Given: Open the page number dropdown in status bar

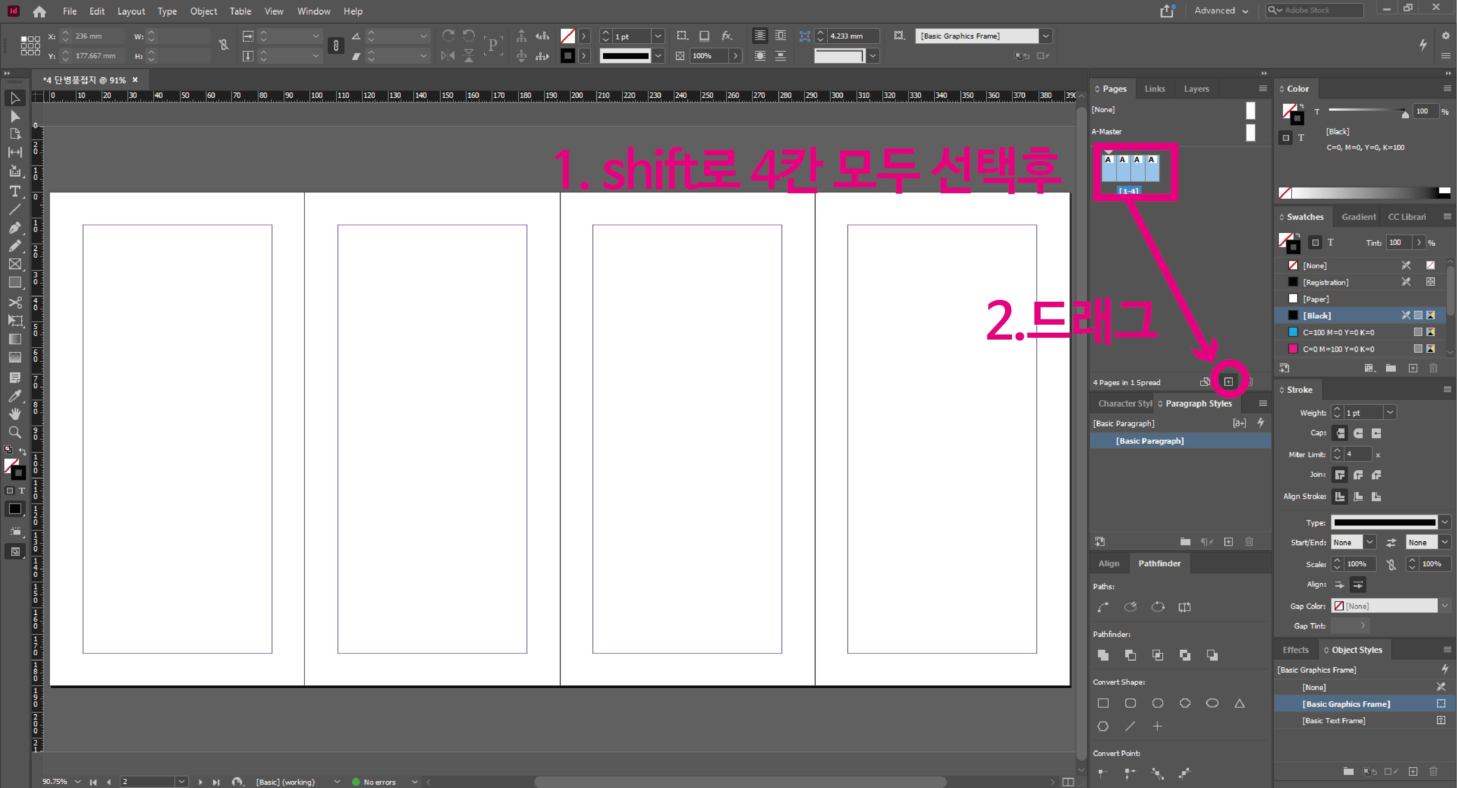Looking at the screenshot, I should tap(182, 782).
